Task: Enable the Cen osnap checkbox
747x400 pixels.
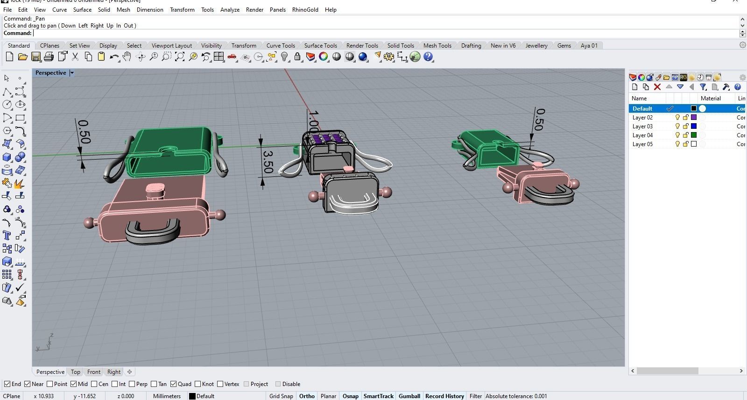Action: point(94,384)
